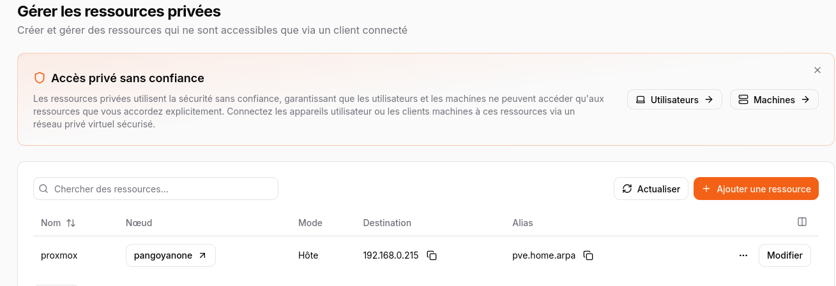The height and width of the screenshot is (286, 836).
Task: Copy the pve.home.arpa alias
Action: pos(589,255)
